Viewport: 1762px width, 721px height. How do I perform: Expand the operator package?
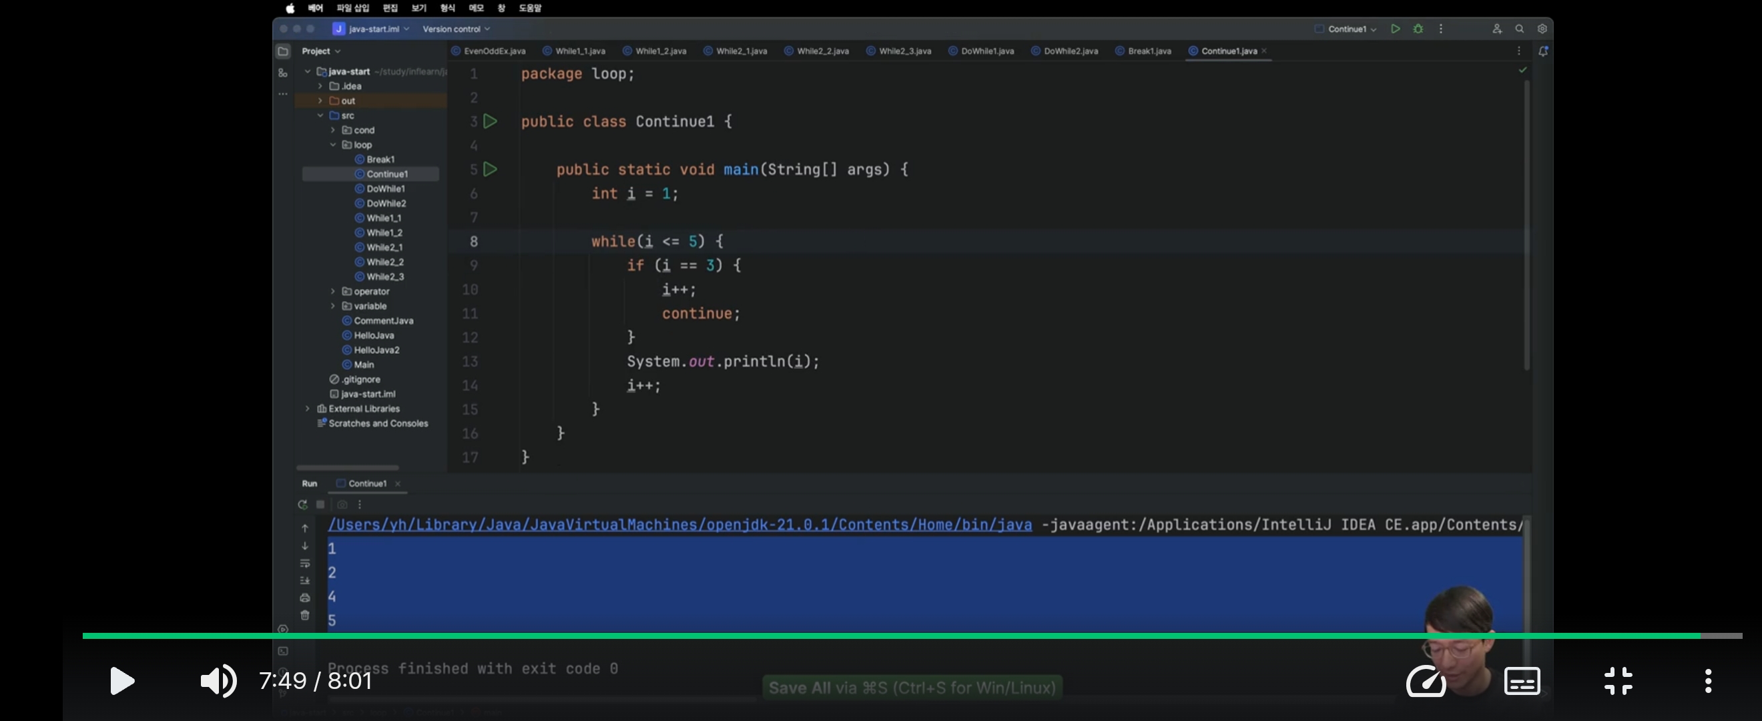point(333,292)
